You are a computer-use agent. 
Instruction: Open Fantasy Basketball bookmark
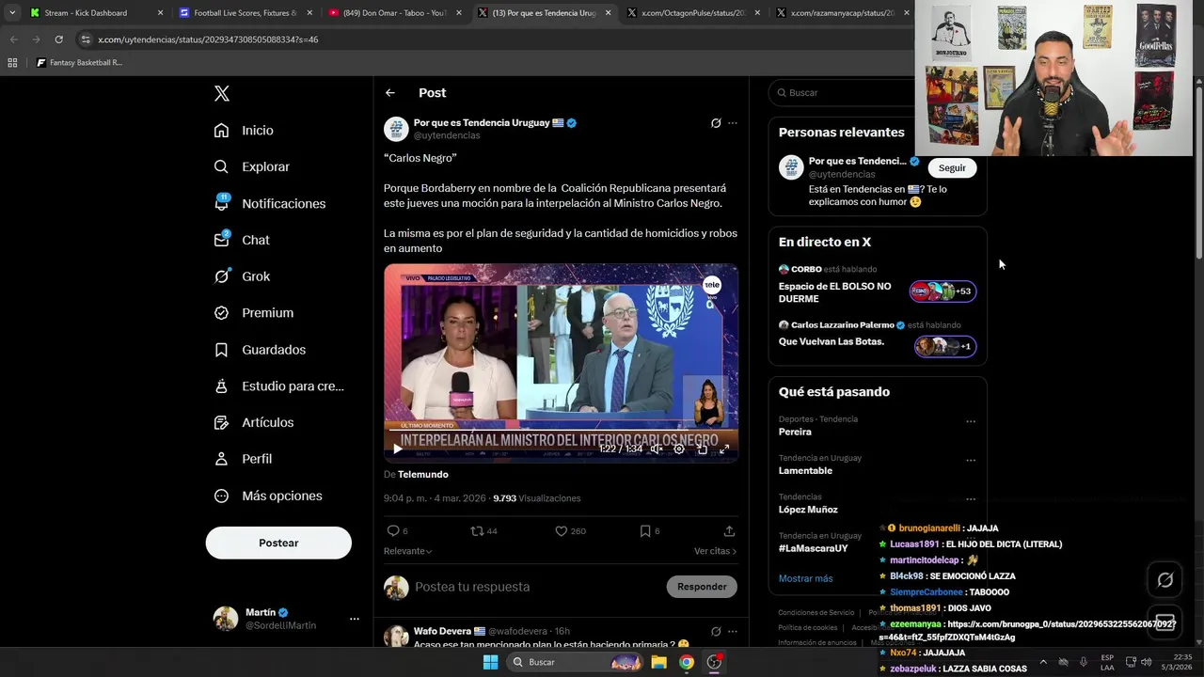79,63
